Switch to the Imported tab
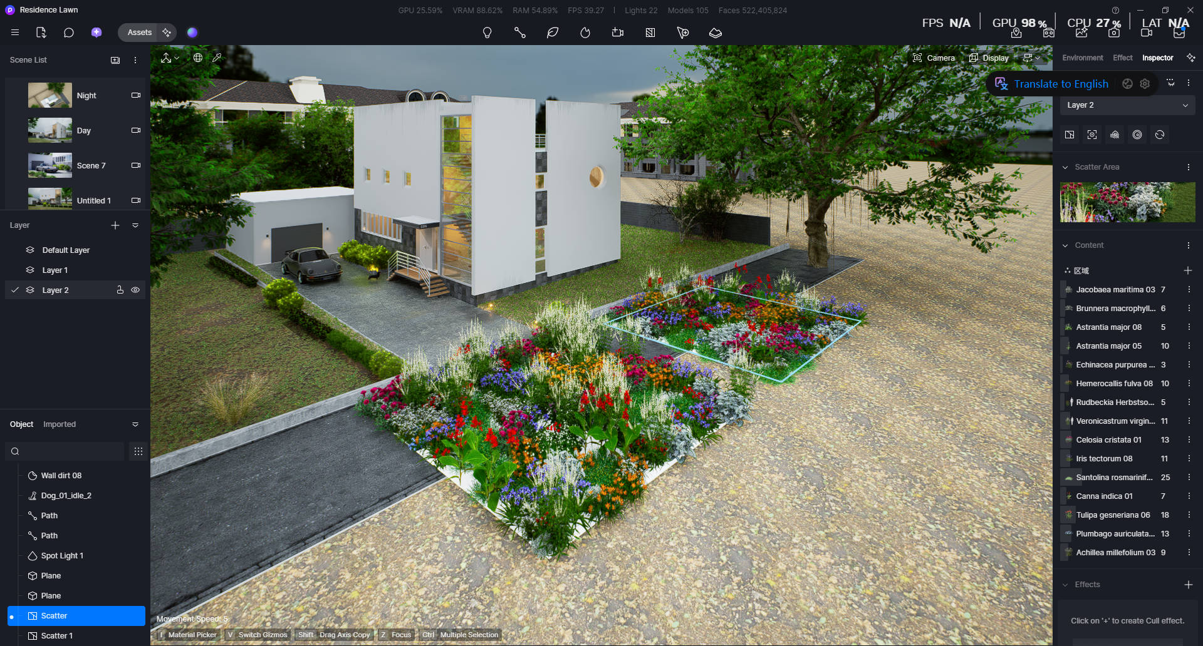1203x646 pixels. point(60,424)
